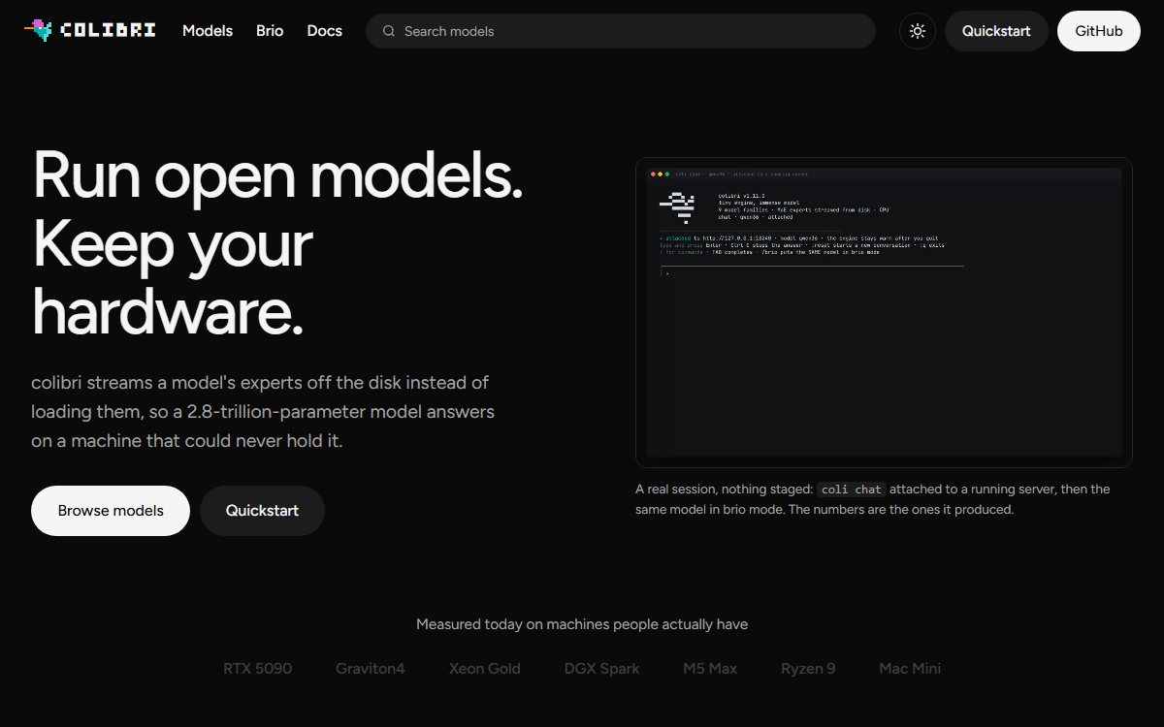This screenshot has height=727, width=1164.
Task: Click the M5 Max hardware label
Action: pyautogui.click(x=710, y=668)
